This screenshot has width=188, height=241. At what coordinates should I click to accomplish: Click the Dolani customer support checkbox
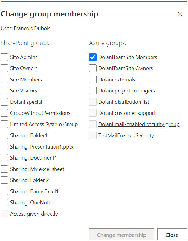(x=93, y=113)
